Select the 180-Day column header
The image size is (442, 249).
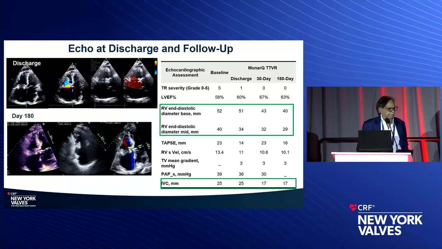(285, 79)
